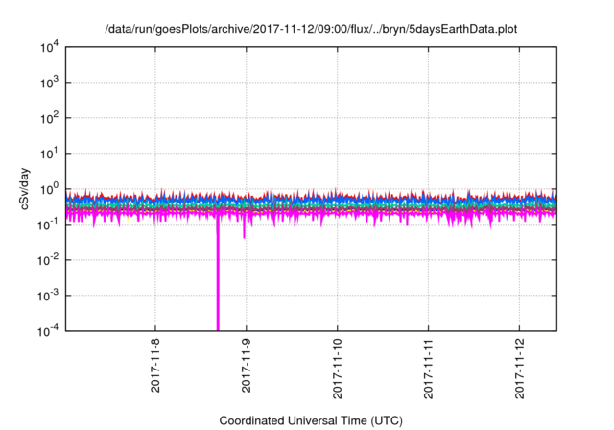Click the 2017-11-10 date tick label
Viewport: 614px width, 430px height.
(x=337, y=369)
